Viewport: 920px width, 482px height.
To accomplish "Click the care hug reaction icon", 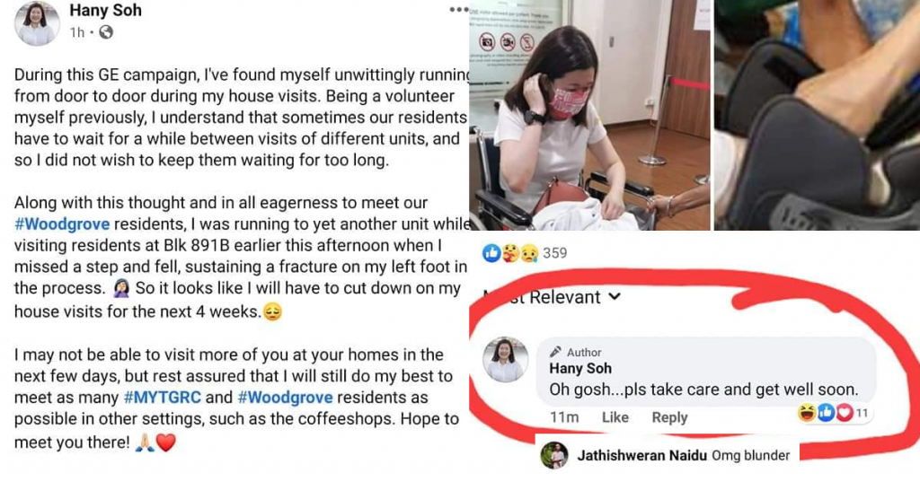I will pyautogui.click(x=510, y=253).
